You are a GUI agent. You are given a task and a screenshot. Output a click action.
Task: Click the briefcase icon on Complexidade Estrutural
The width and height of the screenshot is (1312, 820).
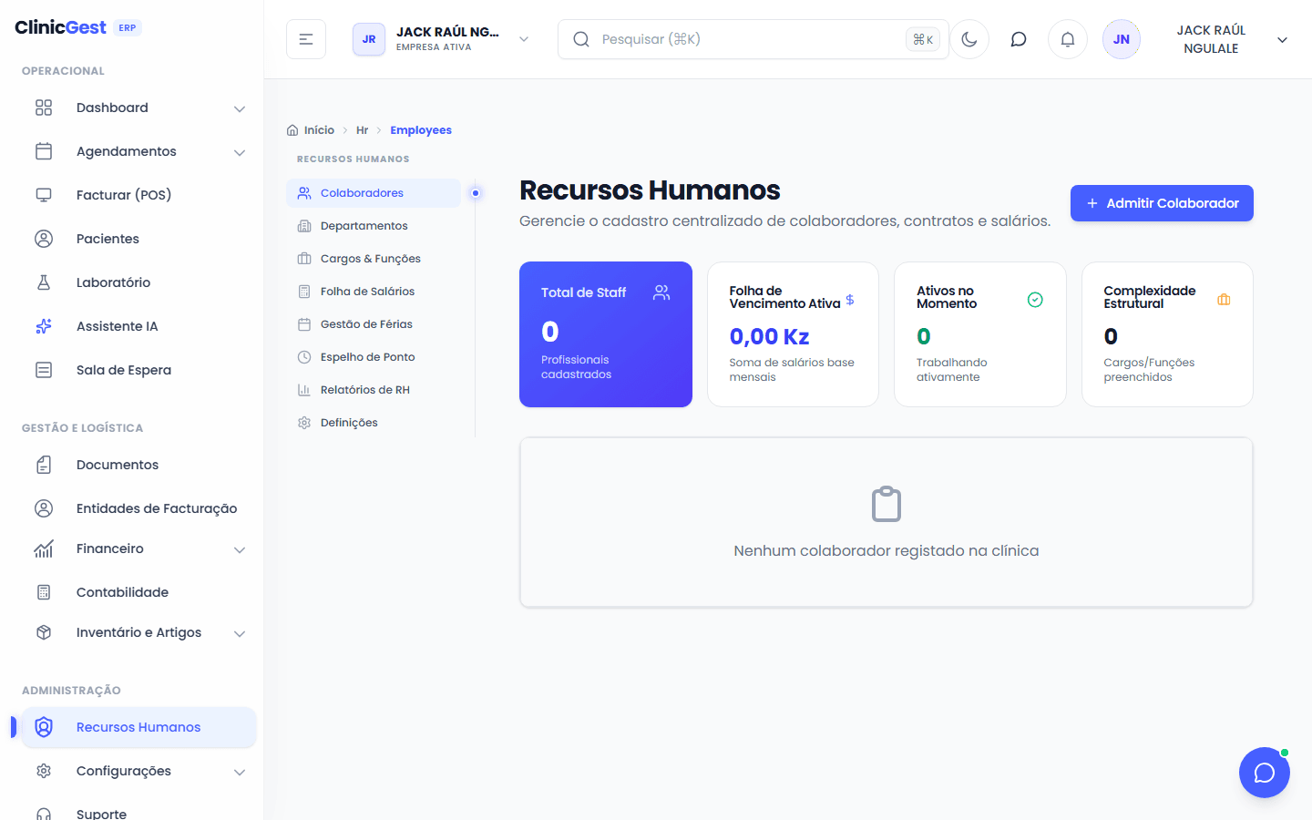pos(1224,300)
